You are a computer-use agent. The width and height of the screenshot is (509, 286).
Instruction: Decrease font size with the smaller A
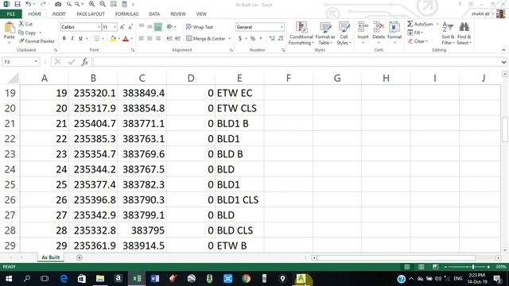pos(130,27)
